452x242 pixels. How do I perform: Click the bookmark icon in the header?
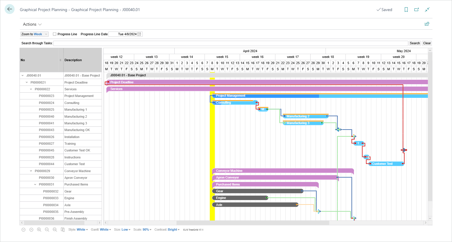(406, 10)
